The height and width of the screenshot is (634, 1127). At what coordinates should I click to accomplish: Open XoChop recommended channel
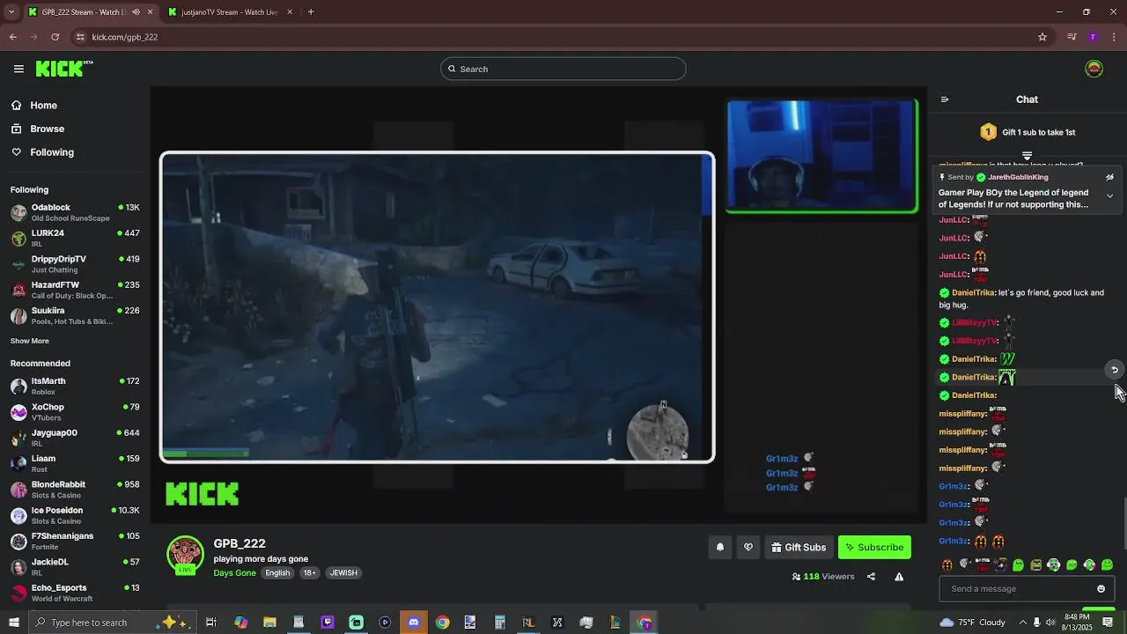point(75,412)
